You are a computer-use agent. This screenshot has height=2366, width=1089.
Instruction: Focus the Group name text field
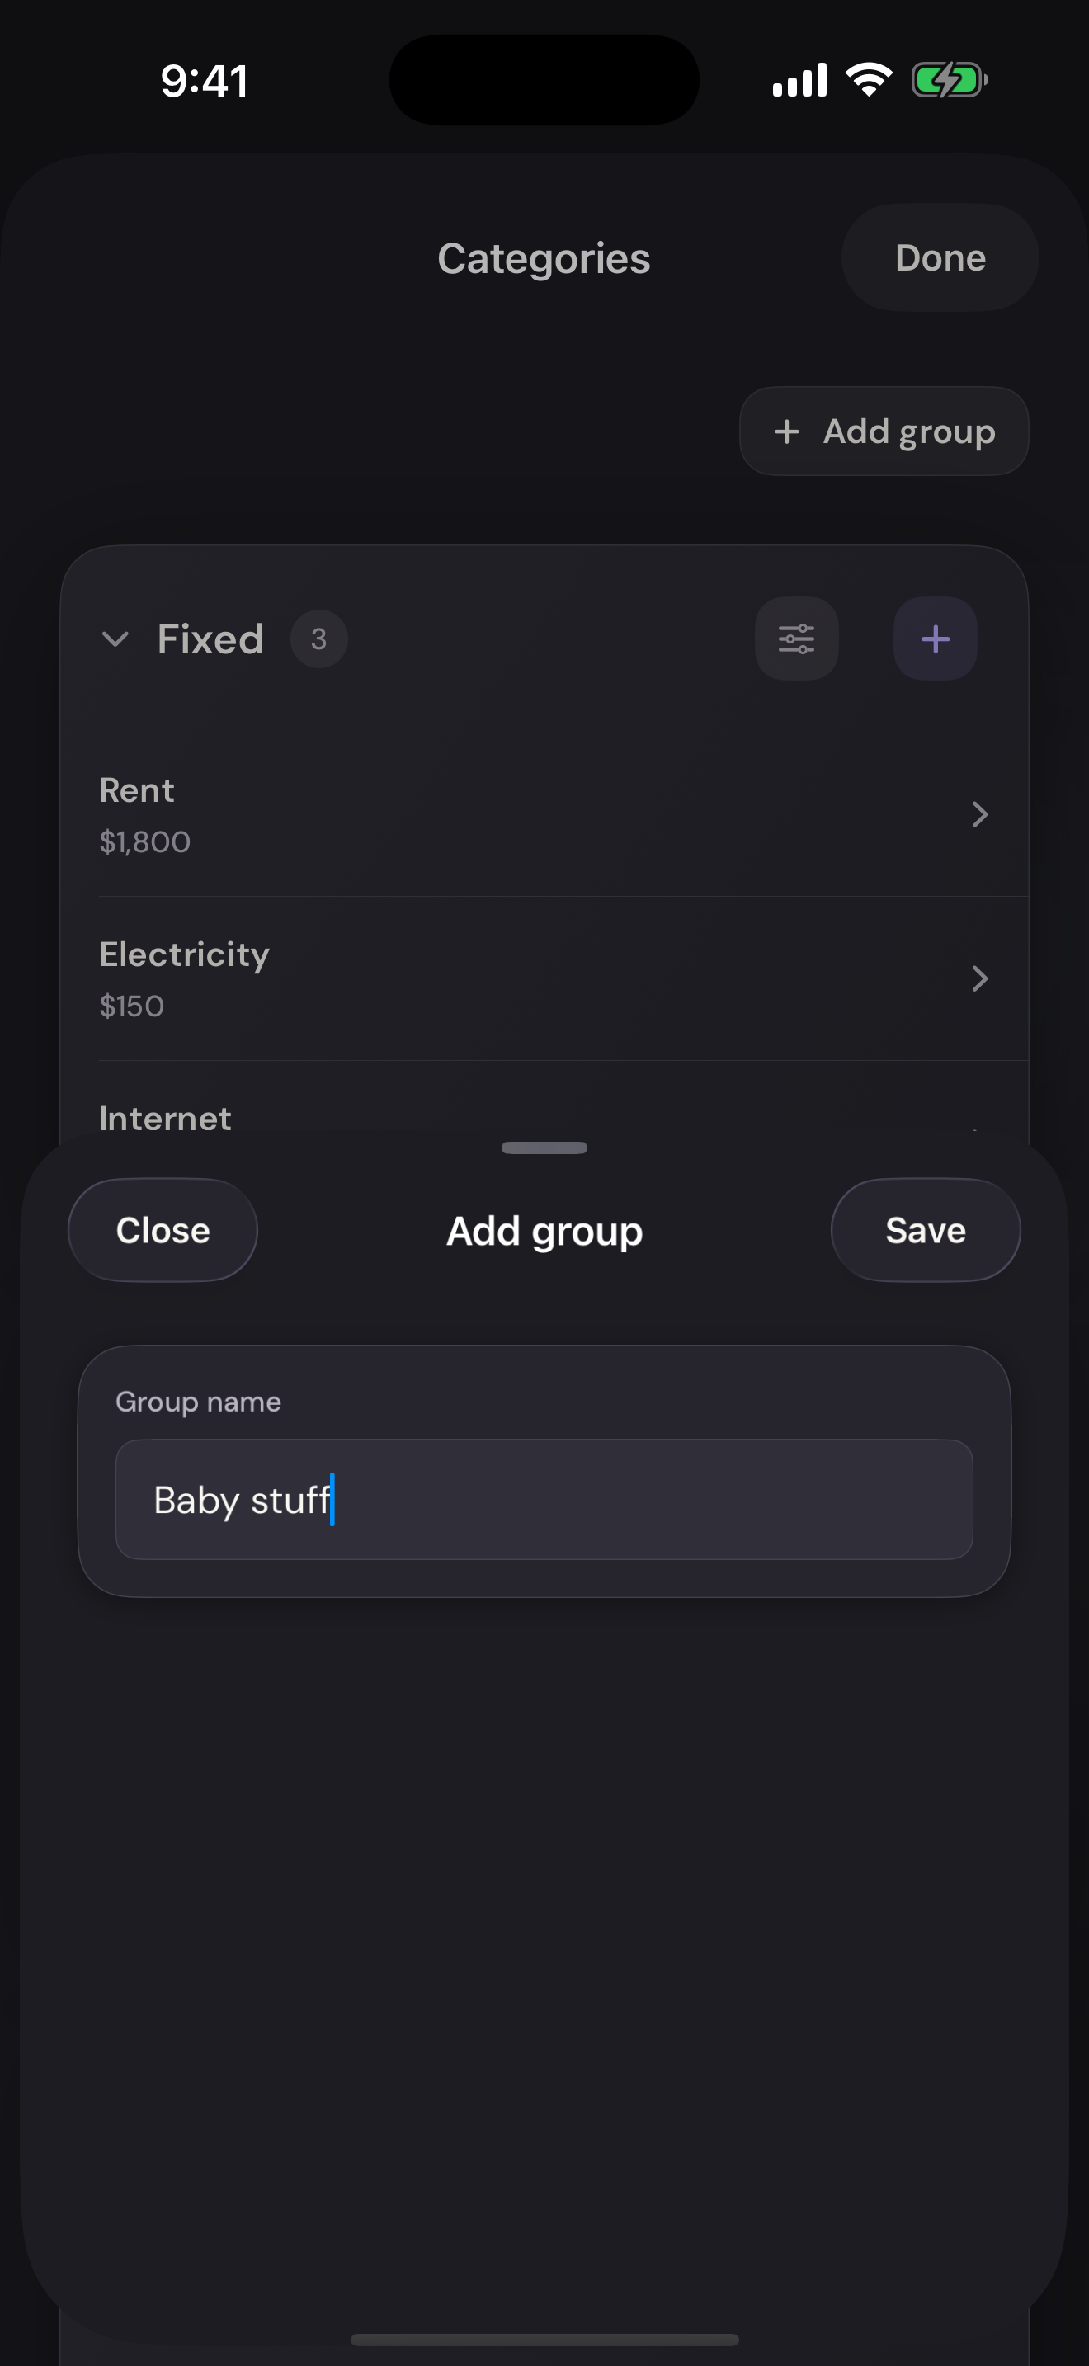click(x=544, y=1500)
